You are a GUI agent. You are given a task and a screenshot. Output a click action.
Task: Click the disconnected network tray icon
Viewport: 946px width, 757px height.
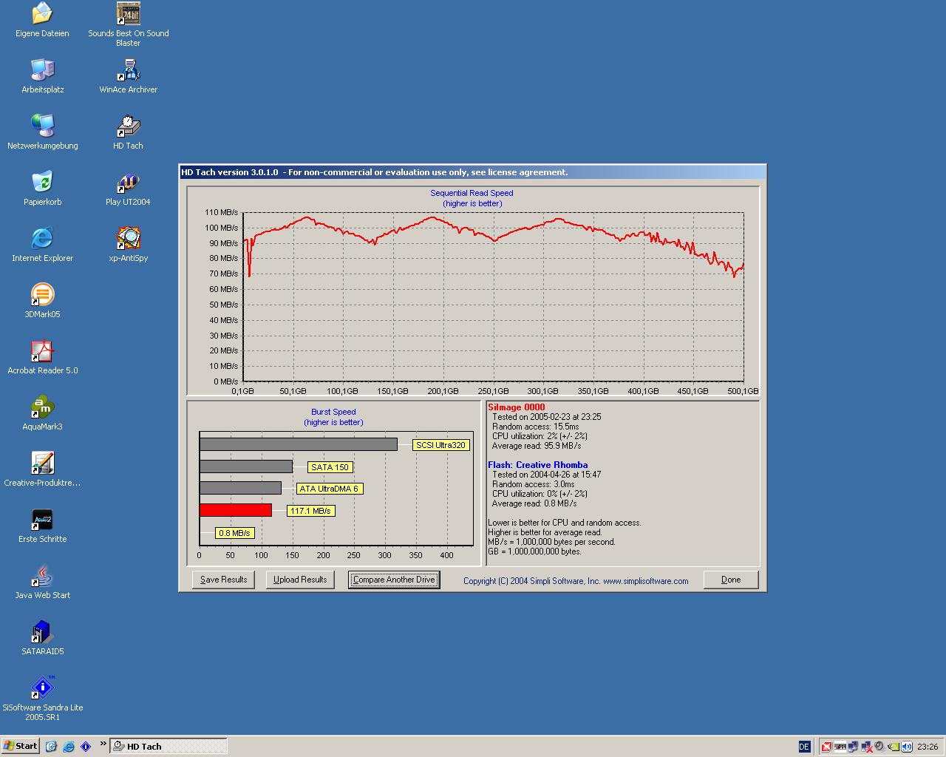866,747
